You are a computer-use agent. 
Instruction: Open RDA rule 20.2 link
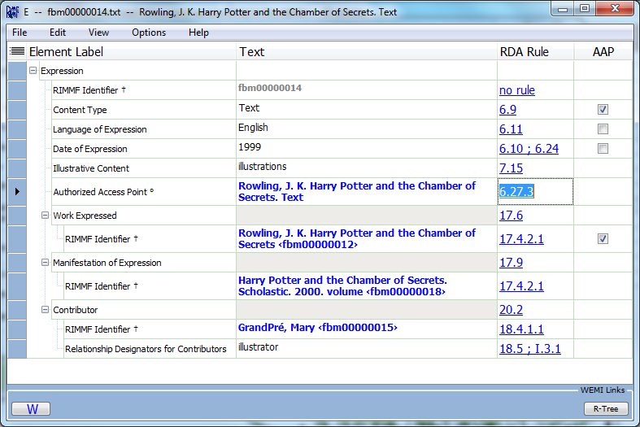click(x=511, y=310)
